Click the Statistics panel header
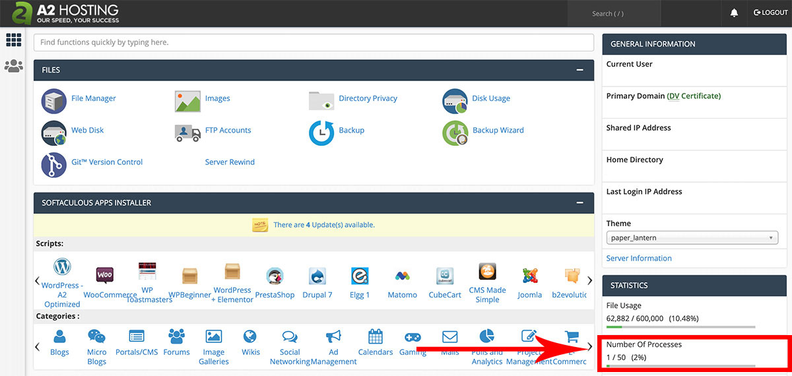 point(694,286)
